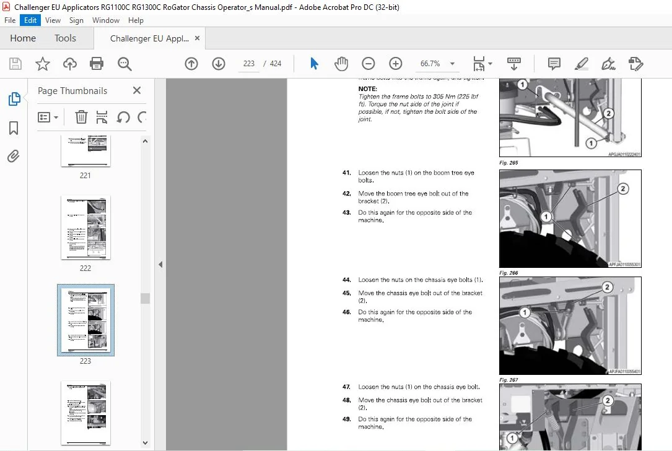
Task: Click the 'Page Thumbnails' panel title
Action: click(72, 91)
